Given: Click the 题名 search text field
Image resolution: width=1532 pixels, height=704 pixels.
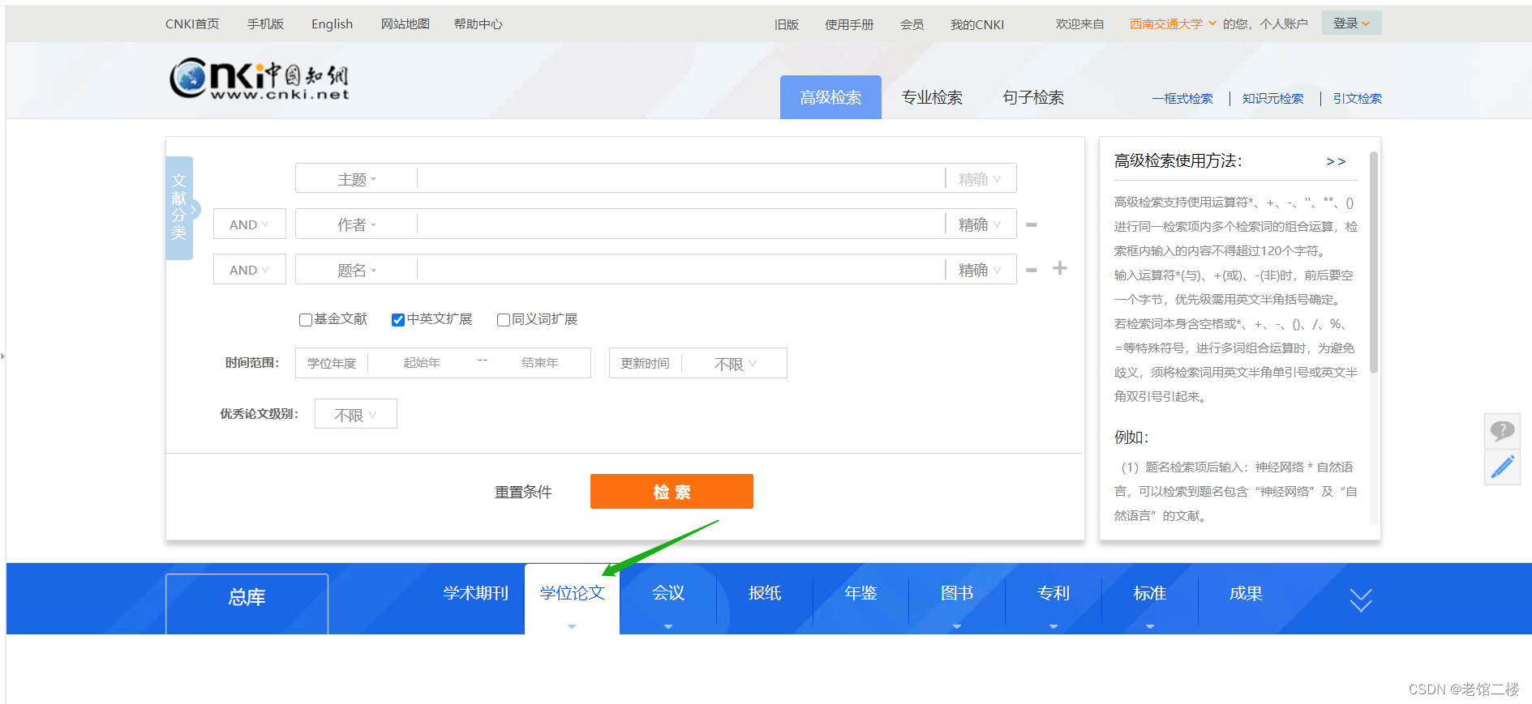Looking at the screenshot, I should coord(681,270).
